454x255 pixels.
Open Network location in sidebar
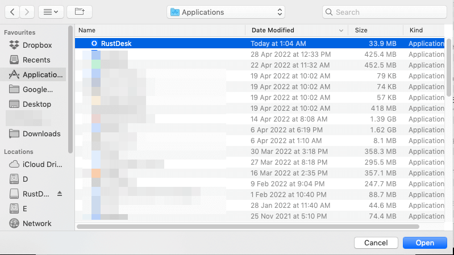coord(37,223)
